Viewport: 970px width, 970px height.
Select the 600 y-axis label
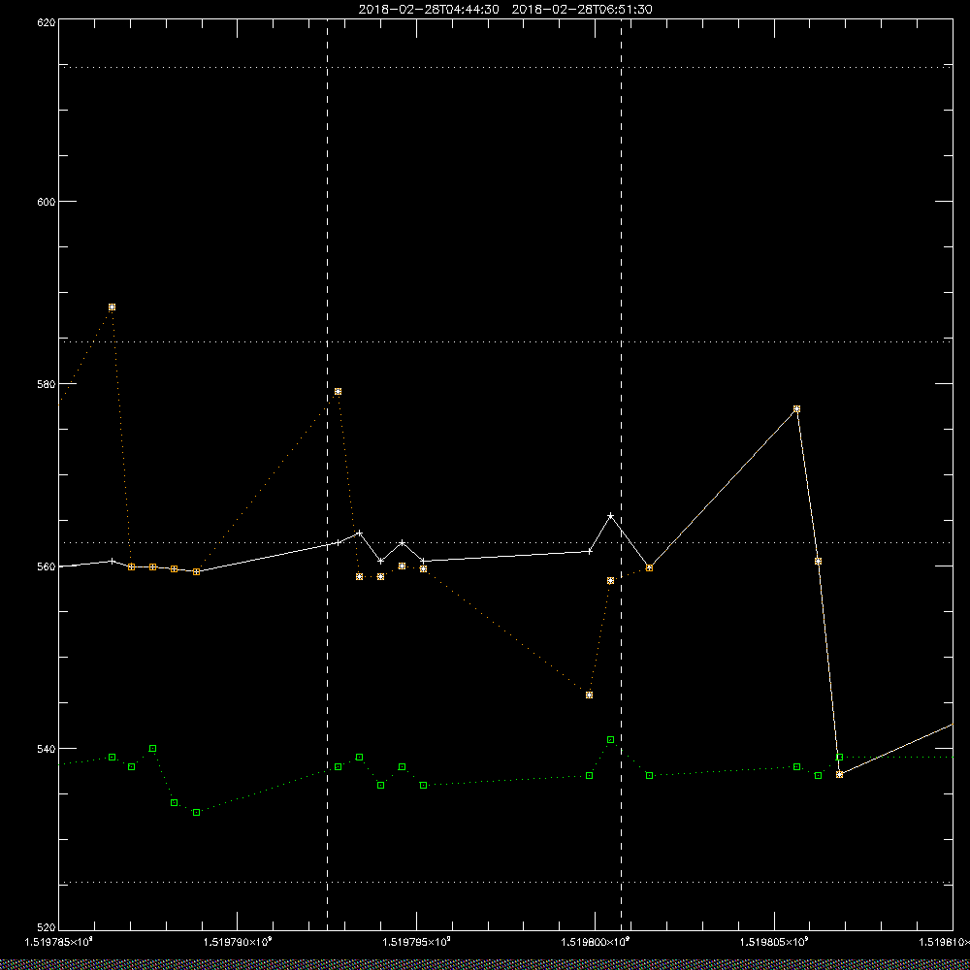(47, 202)
